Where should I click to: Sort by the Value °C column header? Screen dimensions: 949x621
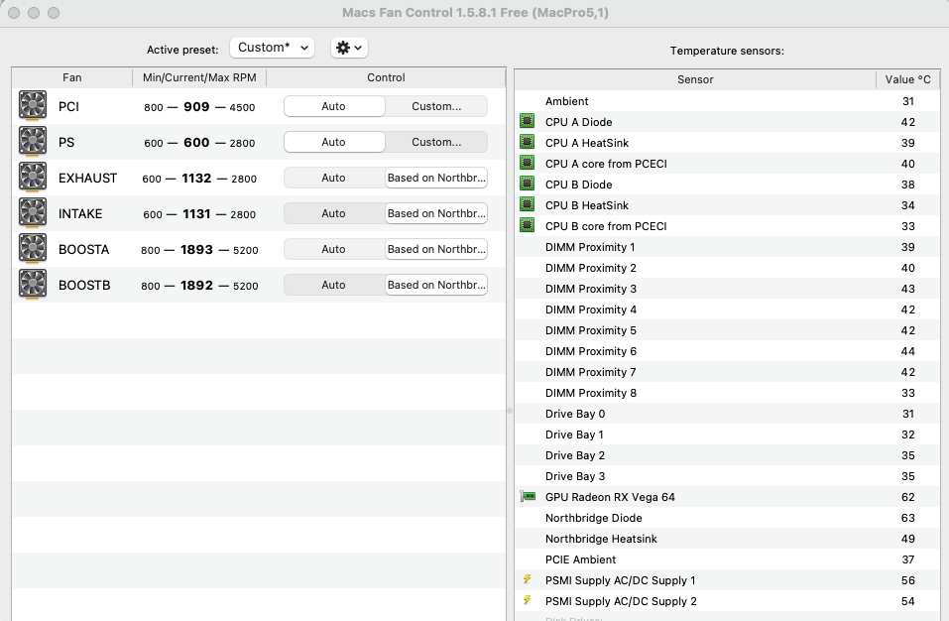tap(907, 79)
